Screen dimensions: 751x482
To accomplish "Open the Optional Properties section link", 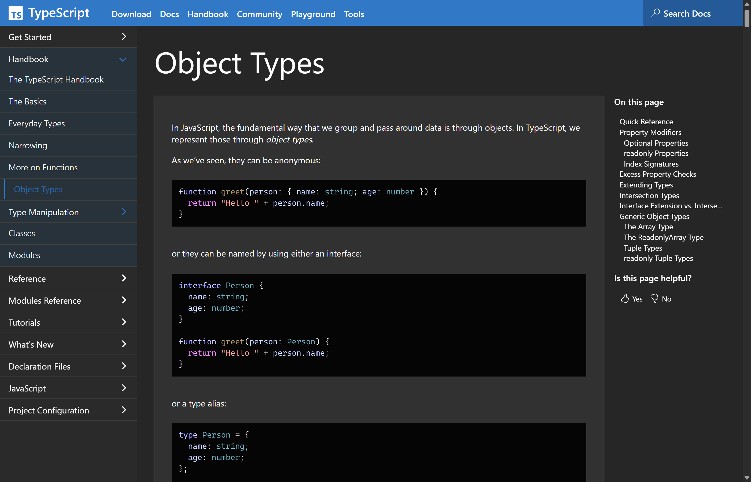I will pos(656,143).
